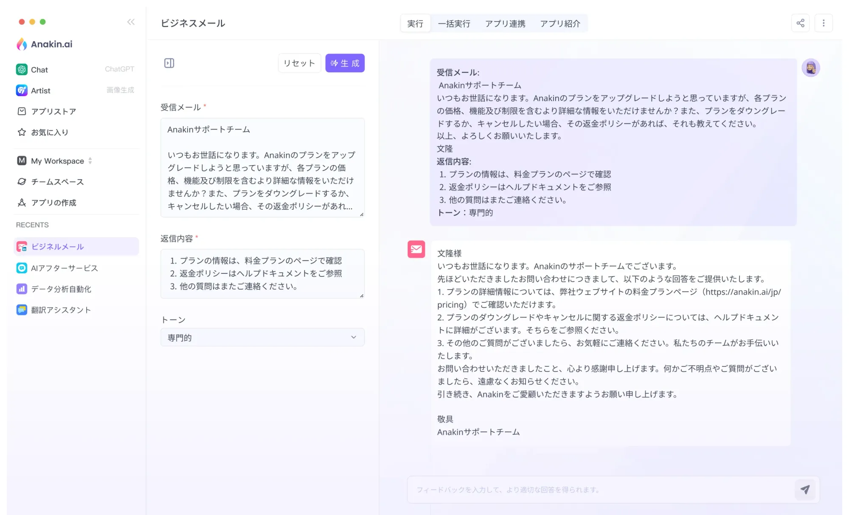Click the 生成 generate button
Screen dimensions: 849x515
345,63
